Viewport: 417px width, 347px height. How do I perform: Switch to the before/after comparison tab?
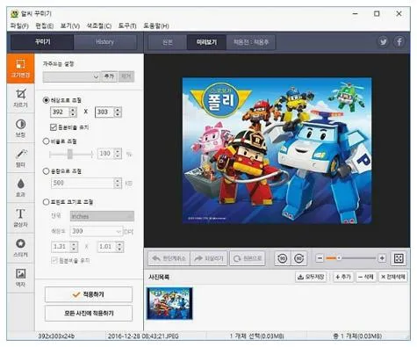[251, 42]
